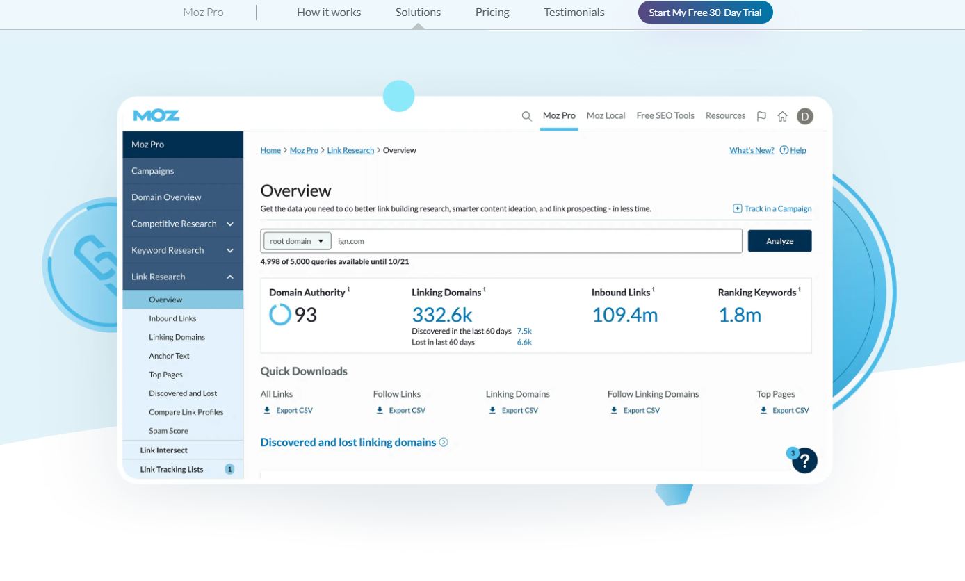Open Linking Domains sidebar item
Image resolution: width=965 pixels, height=581 pixels.
coord(177,337)
